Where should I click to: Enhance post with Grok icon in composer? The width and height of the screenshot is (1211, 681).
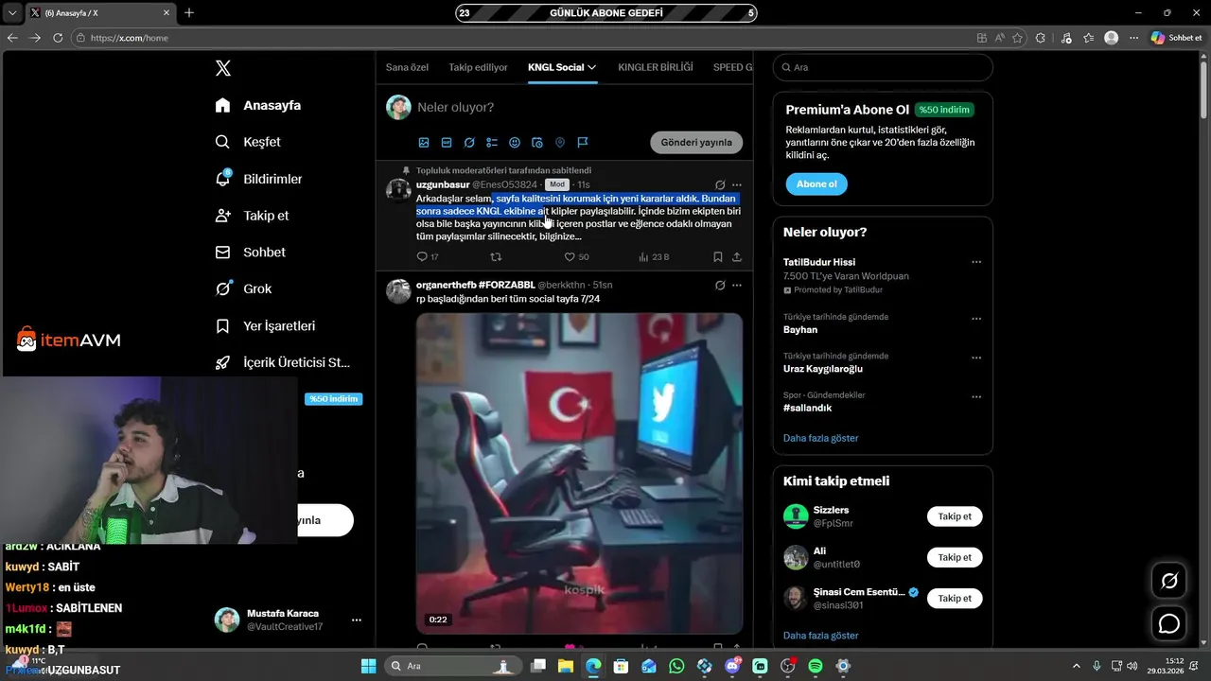(x=469, y=142)
